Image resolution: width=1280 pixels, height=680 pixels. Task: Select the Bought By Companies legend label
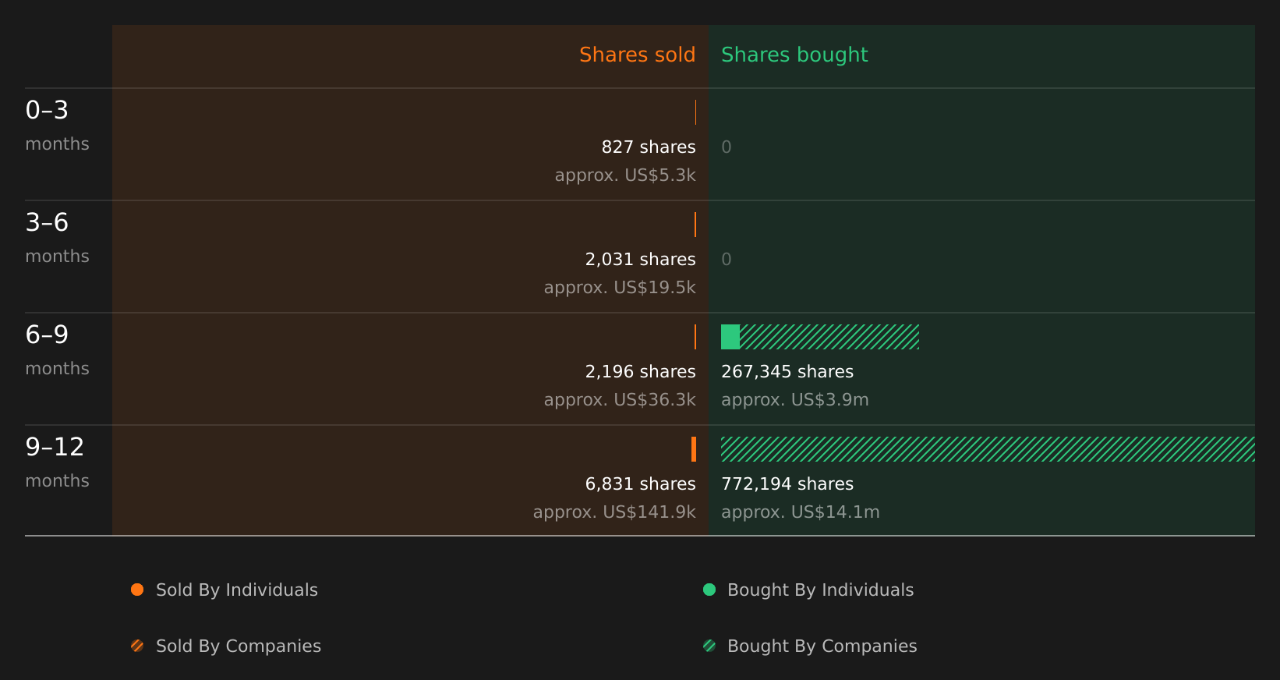click(822, 646)
